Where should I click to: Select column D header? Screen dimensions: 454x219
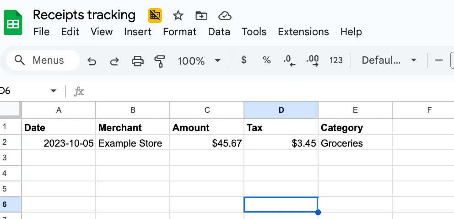click(x=281, y=110)
